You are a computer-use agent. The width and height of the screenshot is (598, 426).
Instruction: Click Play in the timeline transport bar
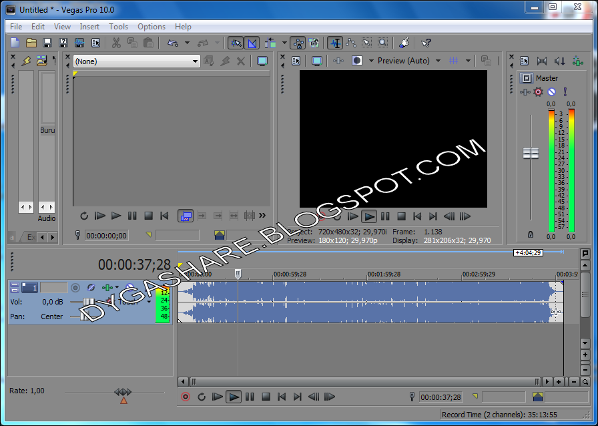coord(234,397)
